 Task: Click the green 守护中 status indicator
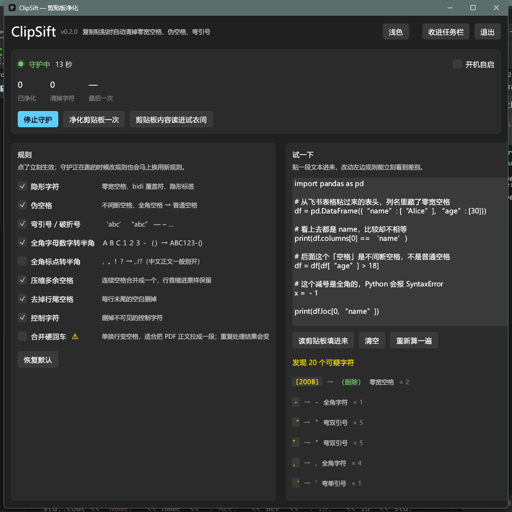(x=21, y=64)
